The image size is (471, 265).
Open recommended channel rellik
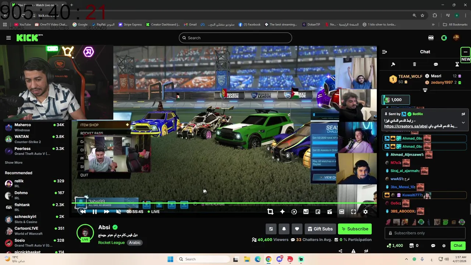click(x=35, y=183)
